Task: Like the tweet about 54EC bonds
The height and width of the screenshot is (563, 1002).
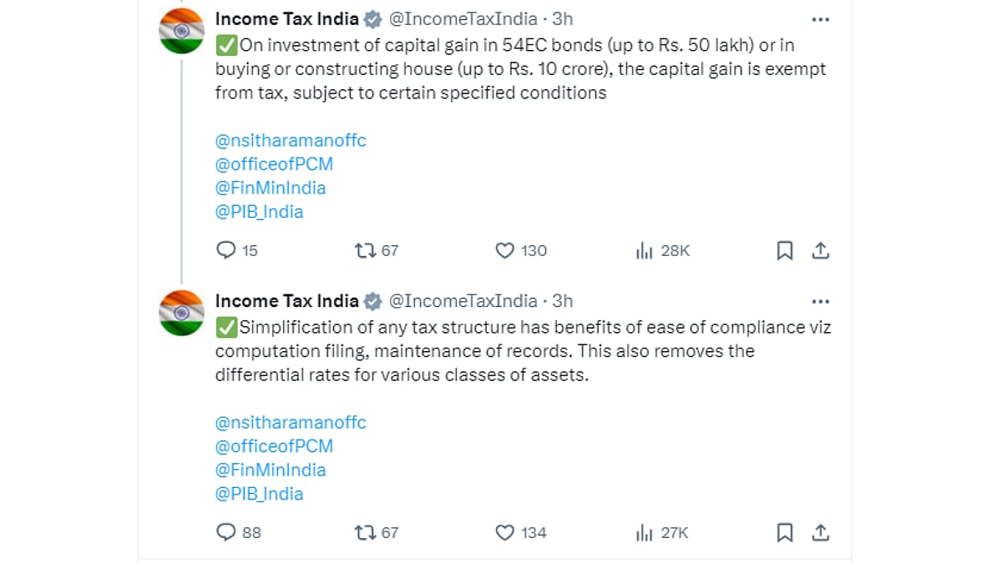Action: click(x=504, y=250)
